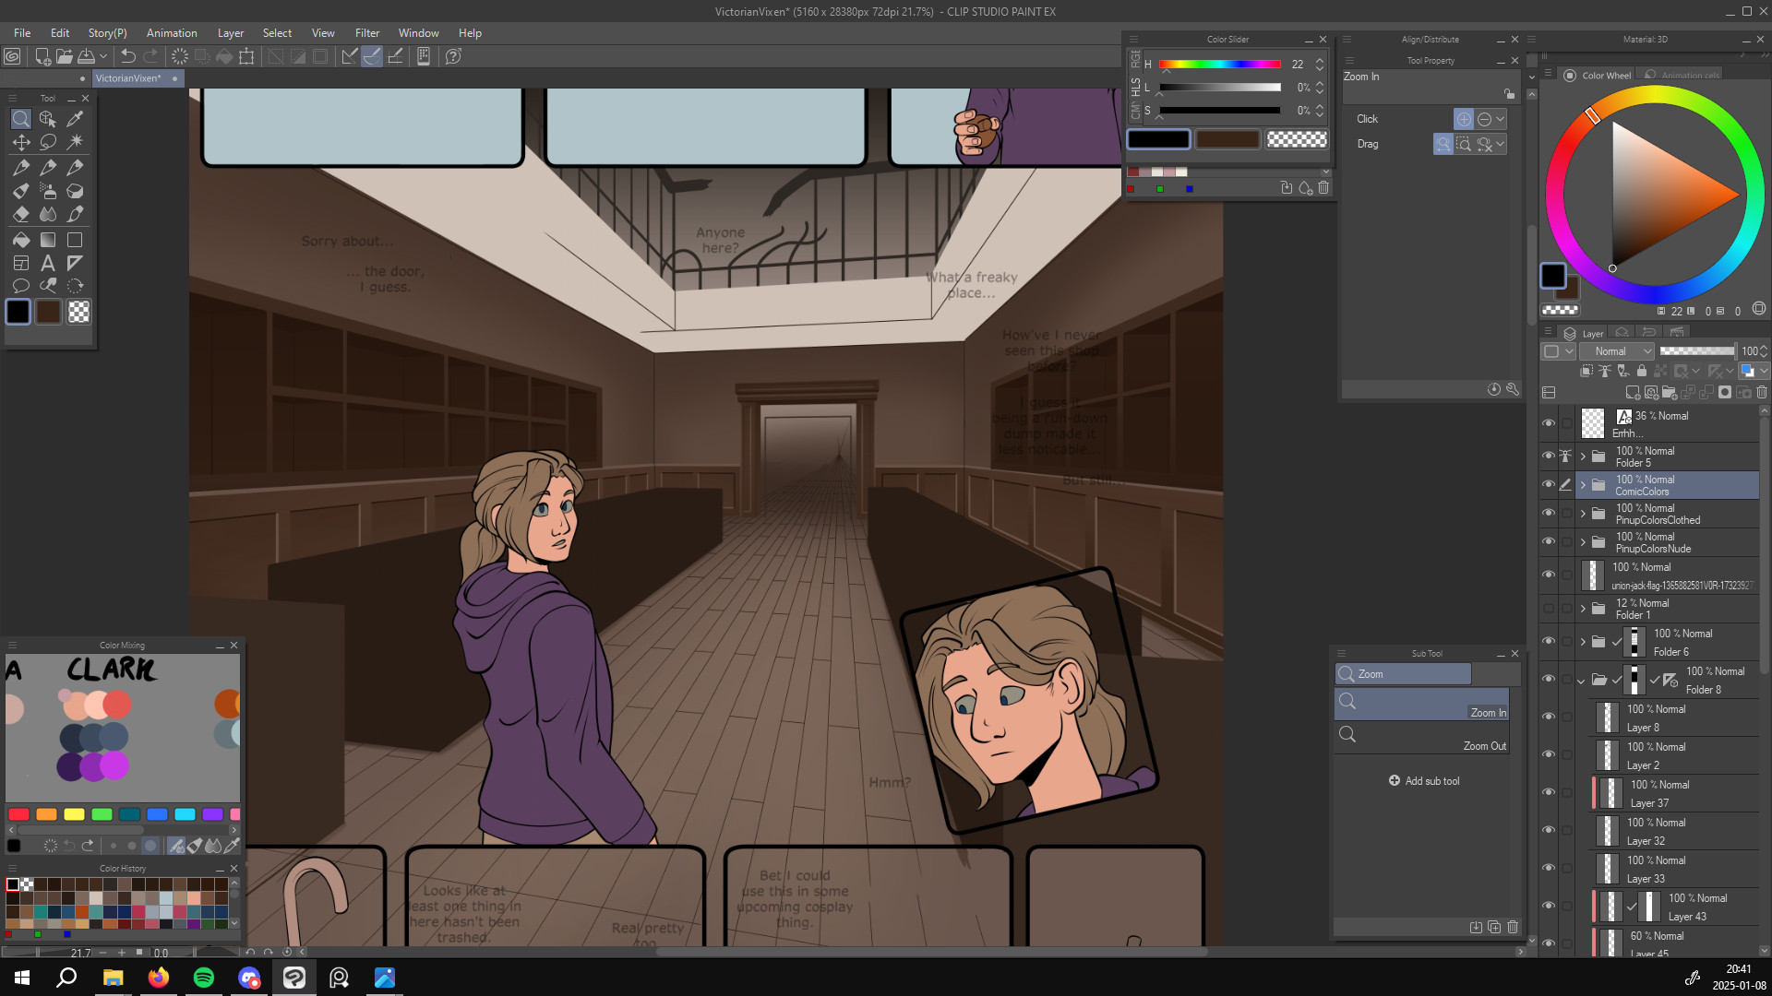The height and width of the screenshot is (996, 1772).
Task: Expand the PinupColorsNude folder
Action: point(1583,542)
